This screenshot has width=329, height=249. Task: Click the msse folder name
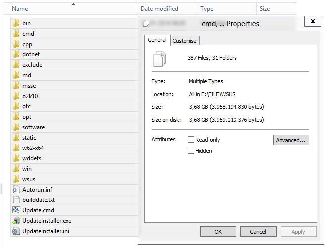(29, 86)
